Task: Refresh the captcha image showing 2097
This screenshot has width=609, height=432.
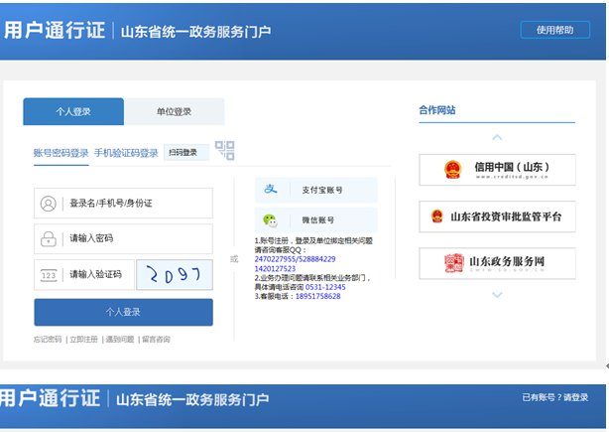Action: [174, 274]
